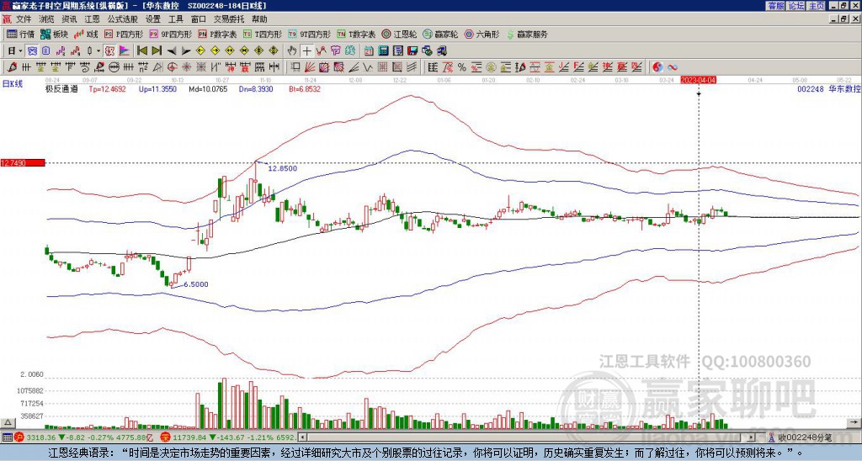Open the 9P四方形 tool
Image resolution: width=862 pixels, height=461 pixels.
(x=170, y=34)
